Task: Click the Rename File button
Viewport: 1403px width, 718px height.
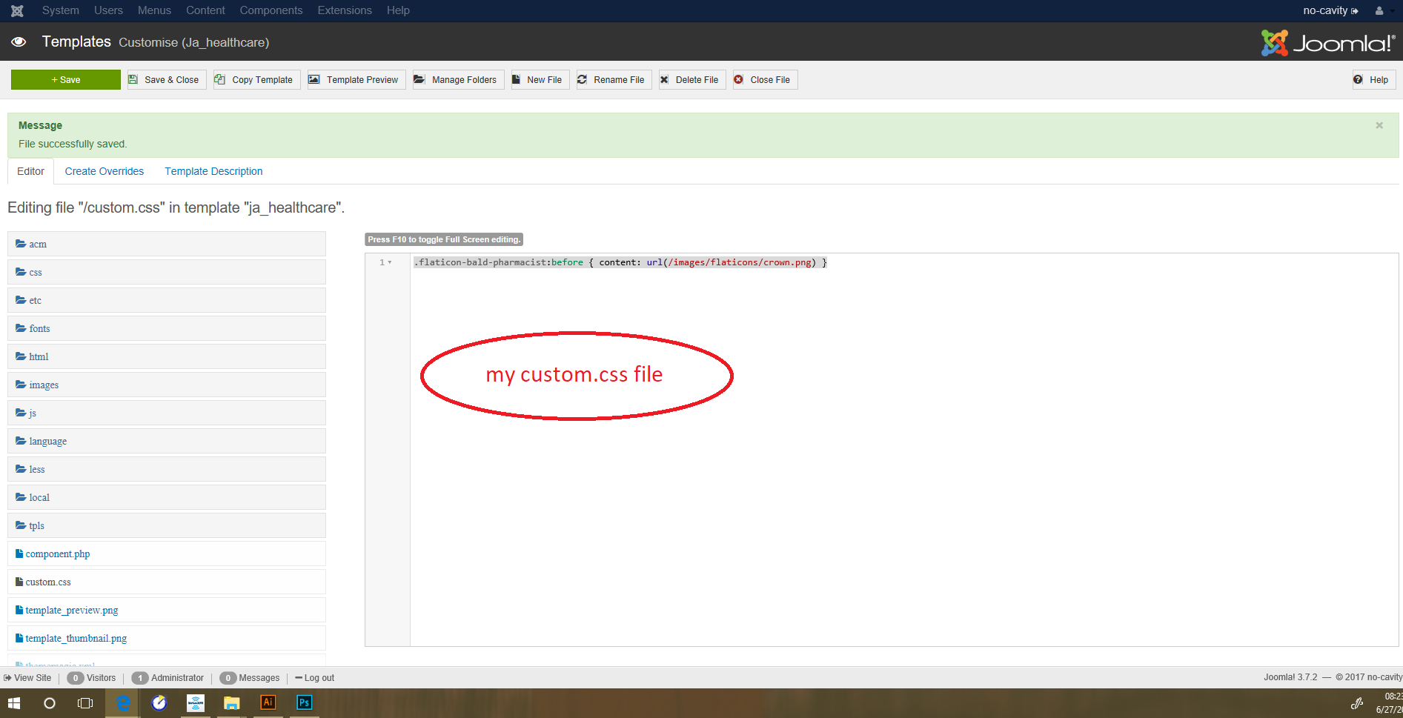Action: pyautogui.click(x=614, y=80)
